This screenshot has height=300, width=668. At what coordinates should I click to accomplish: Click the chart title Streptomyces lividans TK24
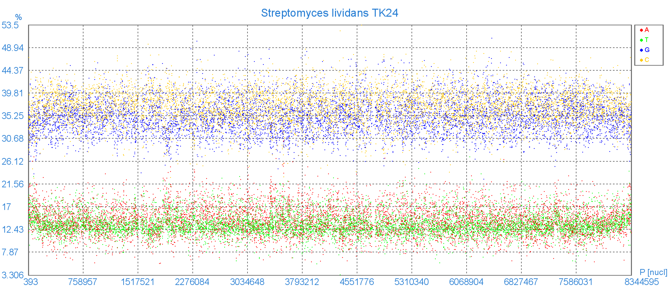coord(329,13)
